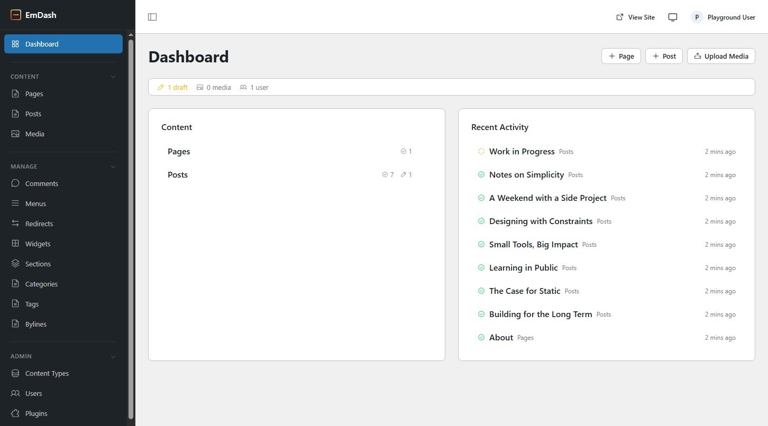Click the '1 draft' status chip
This screenshot has width=768, height=426.
pyautogui.click(x=172, y=87)
